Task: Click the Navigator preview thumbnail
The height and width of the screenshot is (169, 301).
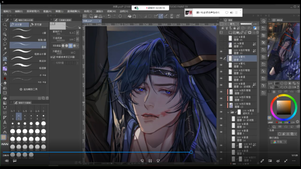Action: pyautogui.click(x=283, y=51)
